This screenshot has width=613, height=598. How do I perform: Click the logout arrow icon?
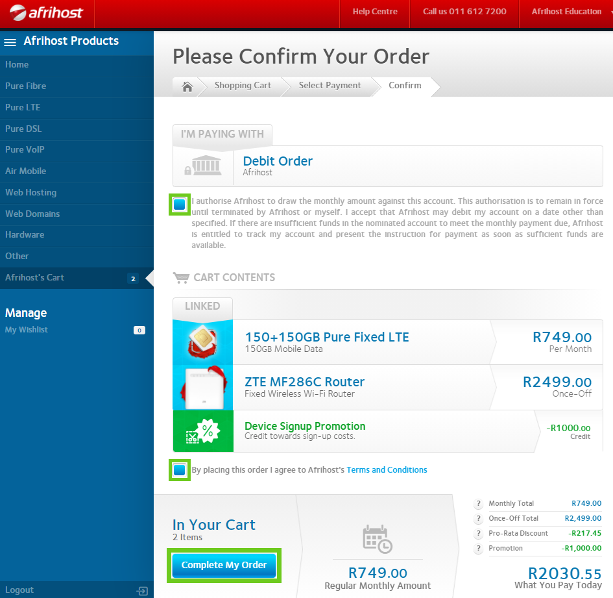click(x=142, y=590)
